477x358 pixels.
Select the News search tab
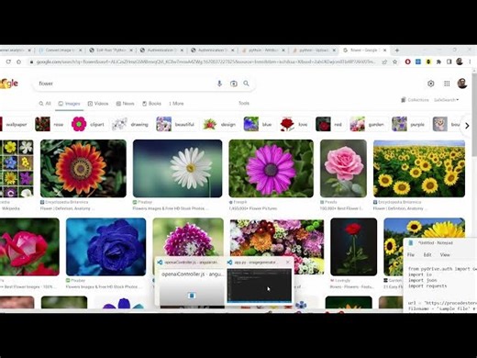coord(125,104)
